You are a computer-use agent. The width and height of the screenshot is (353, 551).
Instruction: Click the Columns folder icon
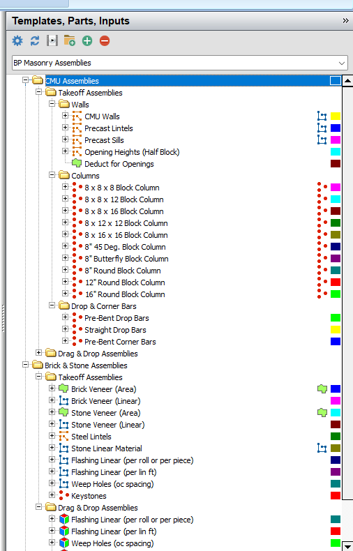64,175
